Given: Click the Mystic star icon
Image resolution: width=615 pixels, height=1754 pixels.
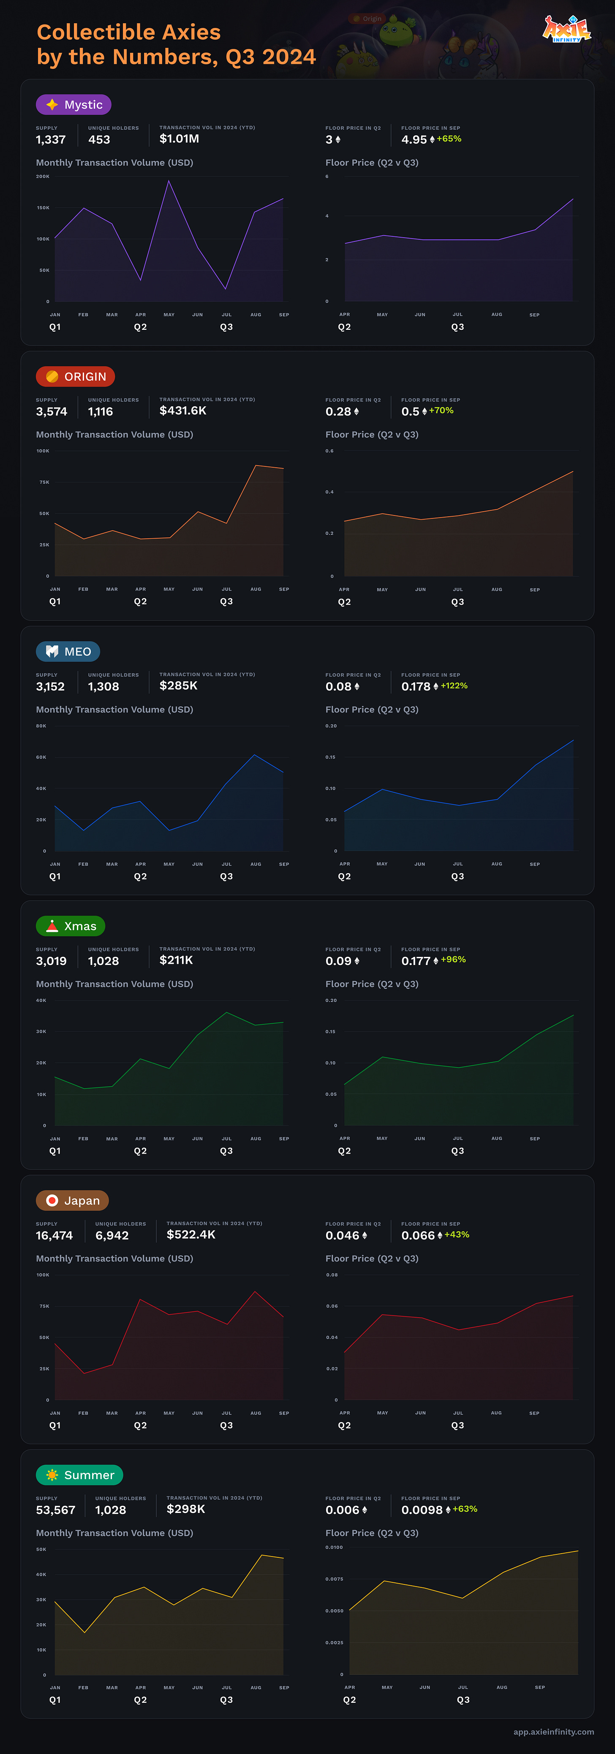Looking at the screenshot, I should (x=52, y=104).
